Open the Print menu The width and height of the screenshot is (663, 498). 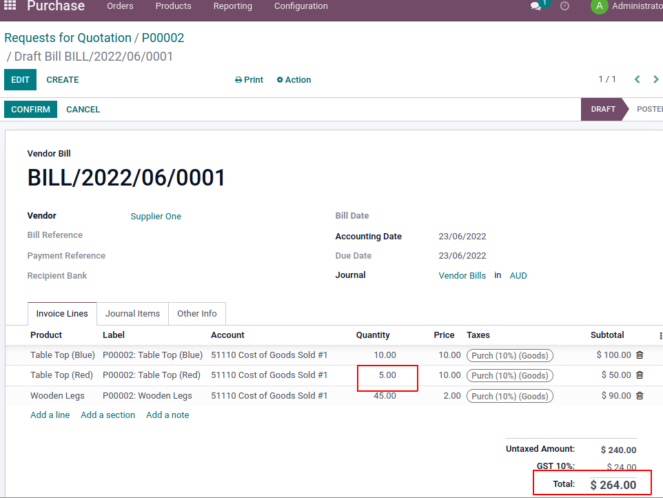pos(249,79)
